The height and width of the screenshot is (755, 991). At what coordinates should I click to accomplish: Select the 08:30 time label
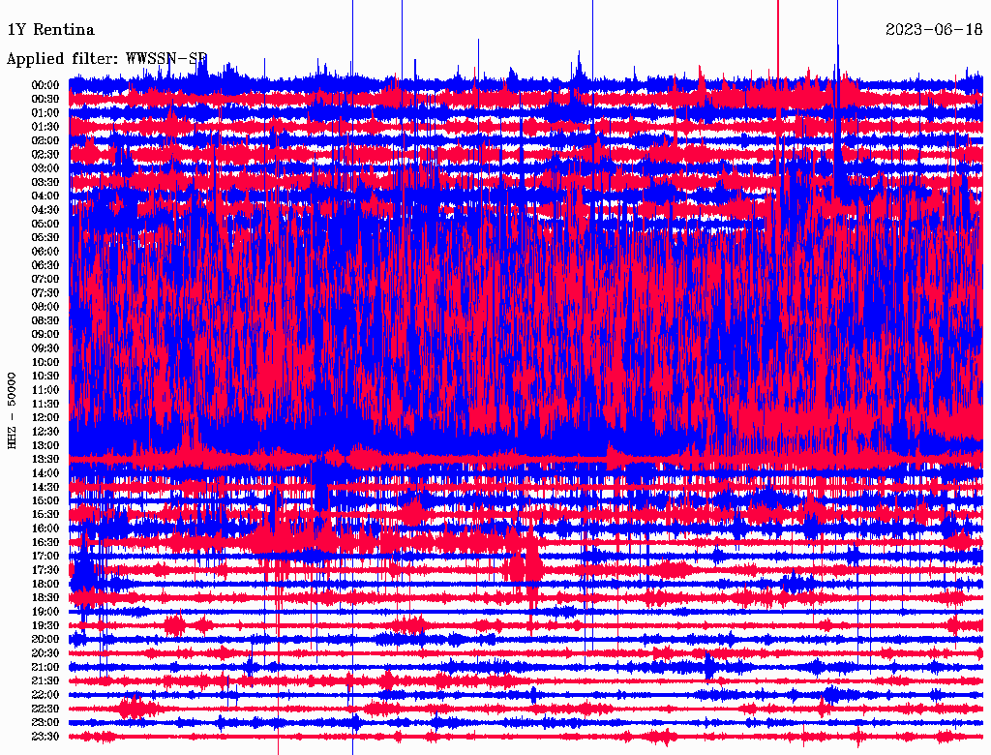tap(45, 321)
